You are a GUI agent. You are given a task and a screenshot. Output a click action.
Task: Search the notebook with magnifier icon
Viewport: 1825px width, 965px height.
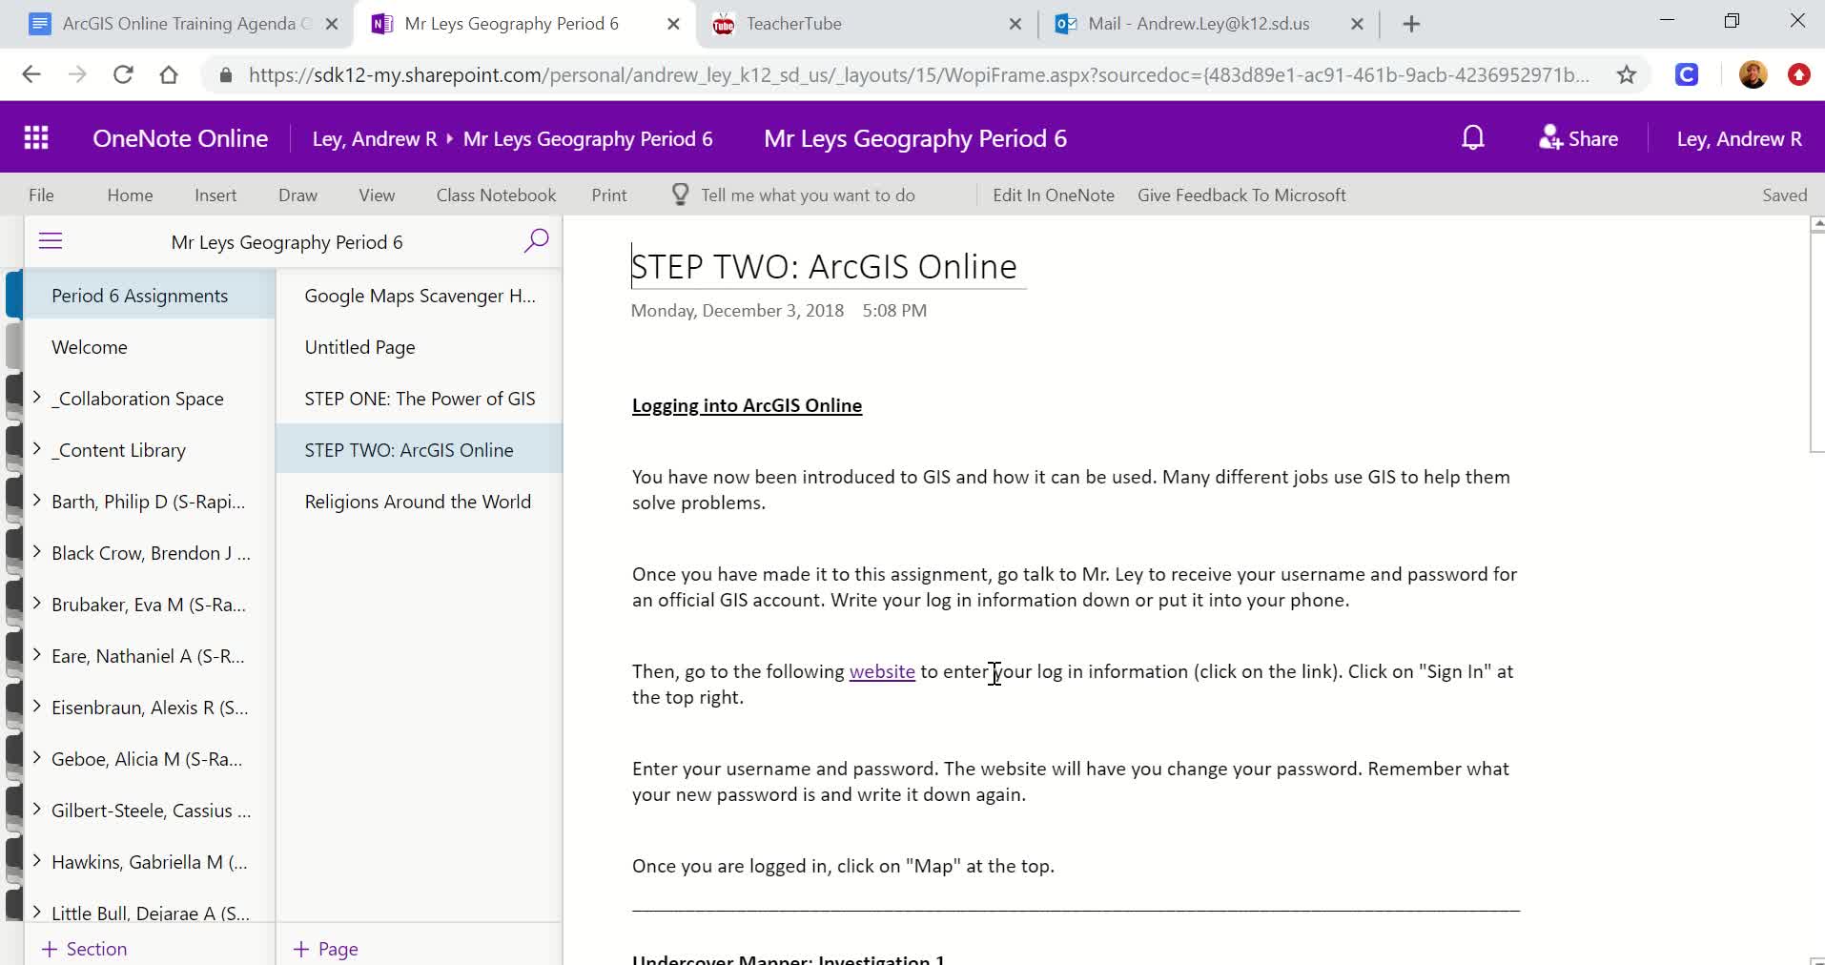(537, 240)
